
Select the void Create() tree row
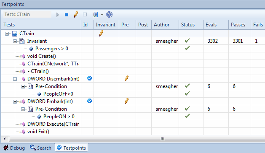click(x=42, y=56)
